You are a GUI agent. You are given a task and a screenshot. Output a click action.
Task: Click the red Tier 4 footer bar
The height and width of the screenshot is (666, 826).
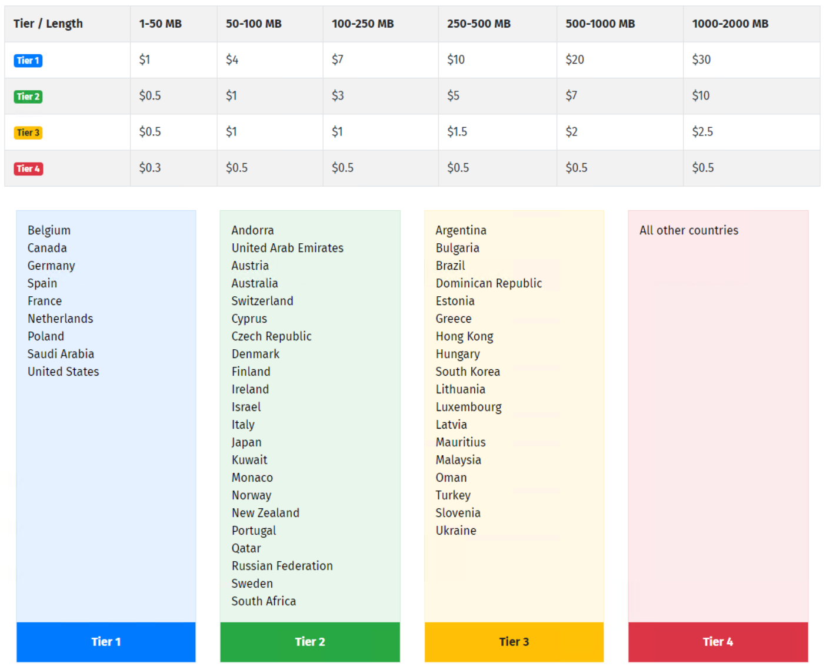(718, 642)
